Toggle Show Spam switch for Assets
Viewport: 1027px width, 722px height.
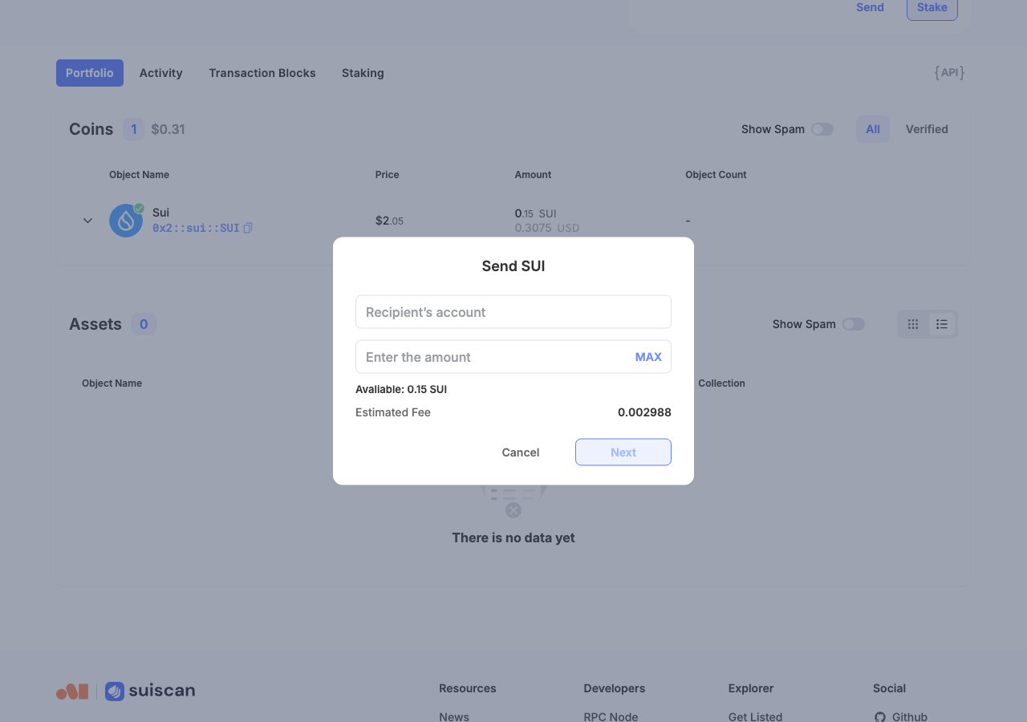point(854,324)
